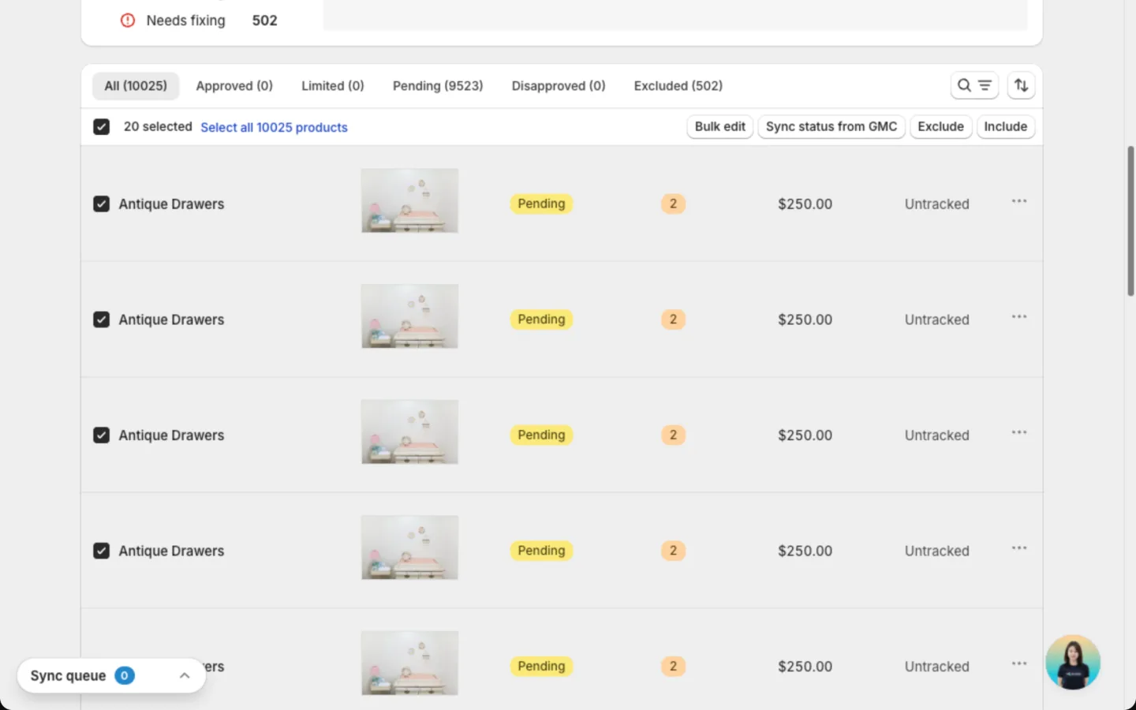1136x710 pixels.
Task: Uncheck the third Antique Drawers row checkbox
Action: [x=101, y=435]
